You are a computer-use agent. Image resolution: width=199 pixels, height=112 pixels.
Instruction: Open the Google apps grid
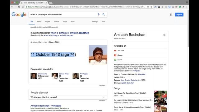tap(171, 15)
